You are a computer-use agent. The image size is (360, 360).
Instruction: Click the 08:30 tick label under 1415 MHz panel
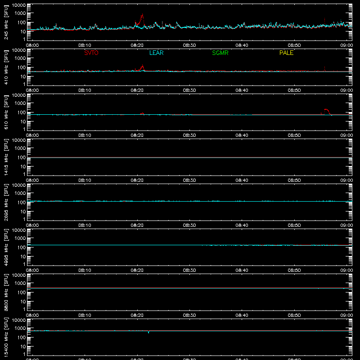tap(189, 180)
